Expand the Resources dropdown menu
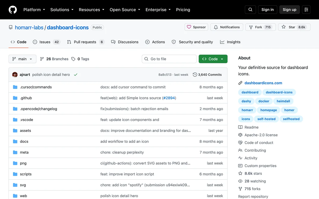The image size is (319, 199). point(92,10)
